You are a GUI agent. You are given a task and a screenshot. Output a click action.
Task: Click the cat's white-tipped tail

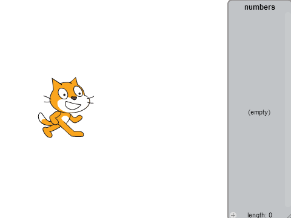pos(43,119)
